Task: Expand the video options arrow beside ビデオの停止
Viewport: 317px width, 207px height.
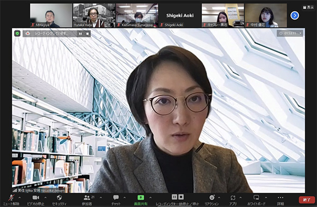Action: click(x=45, y=197)
